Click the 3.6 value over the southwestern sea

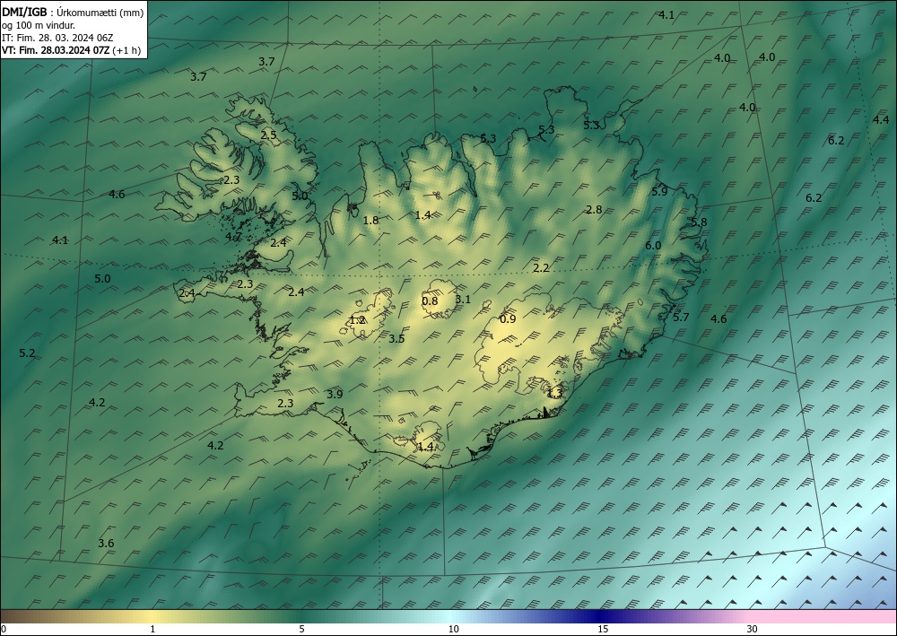coord(106,544)
